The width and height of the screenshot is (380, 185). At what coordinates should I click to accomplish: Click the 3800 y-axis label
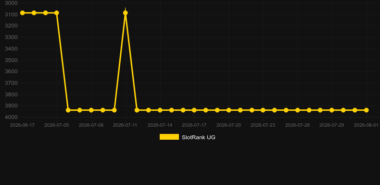[11, 94]
